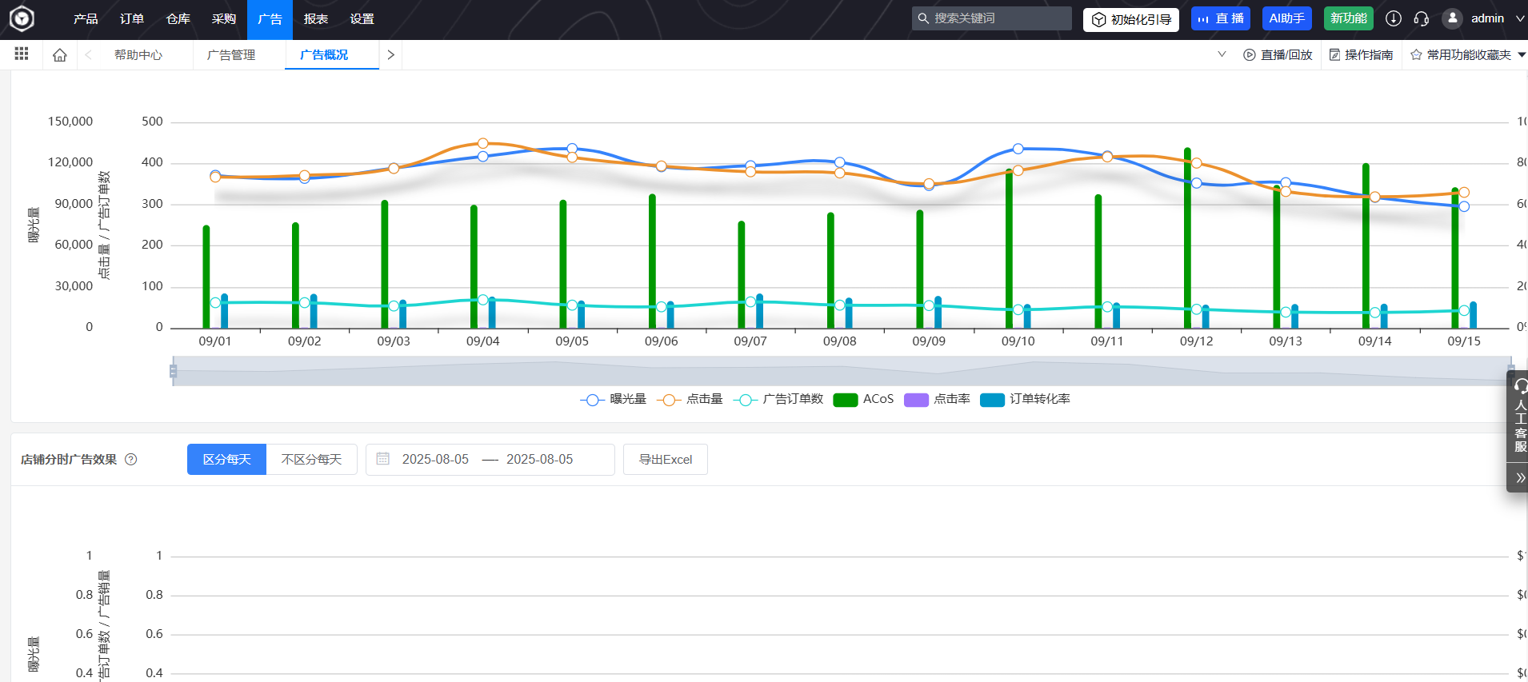
Task: Open the 人工客服 side widget
Action: coord(1519,416)
